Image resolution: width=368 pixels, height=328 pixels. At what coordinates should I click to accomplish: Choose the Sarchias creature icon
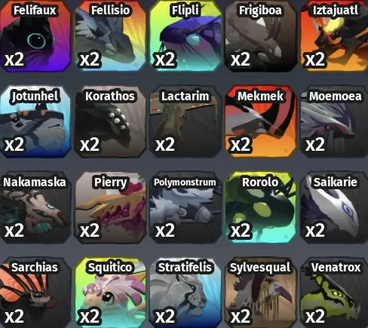coord(35,293)
